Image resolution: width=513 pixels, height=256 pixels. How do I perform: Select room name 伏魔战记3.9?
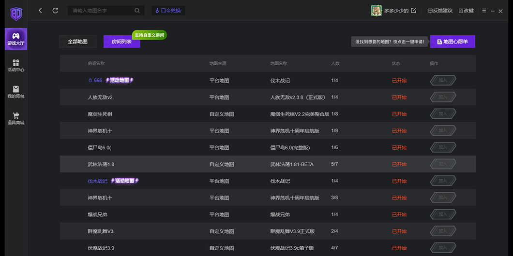101,248
